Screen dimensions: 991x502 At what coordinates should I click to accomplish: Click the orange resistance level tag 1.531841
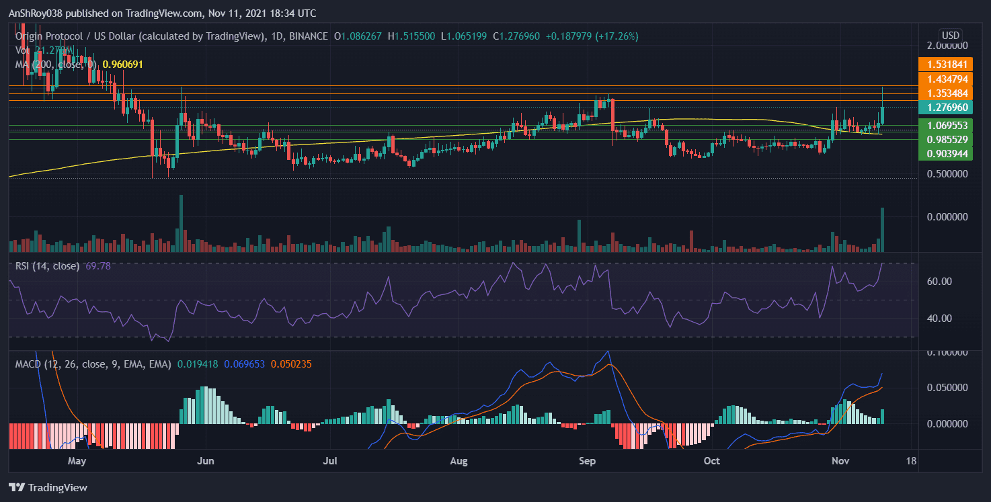tap(949, 65)
